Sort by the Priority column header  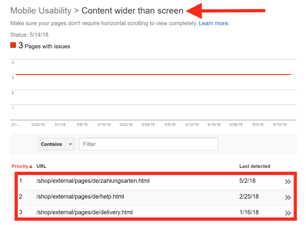[20, 166]
